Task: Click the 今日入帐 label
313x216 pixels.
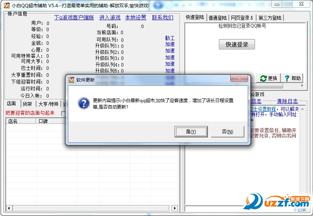Action: pyautogui.click(x=31, y=96)
